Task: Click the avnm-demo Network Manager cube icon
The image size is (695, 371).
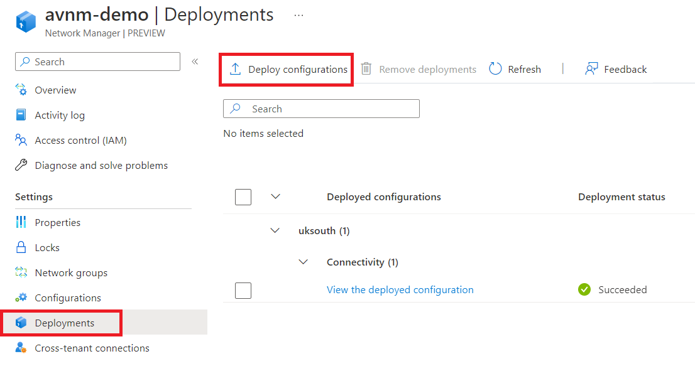Action: coord(26,22)
